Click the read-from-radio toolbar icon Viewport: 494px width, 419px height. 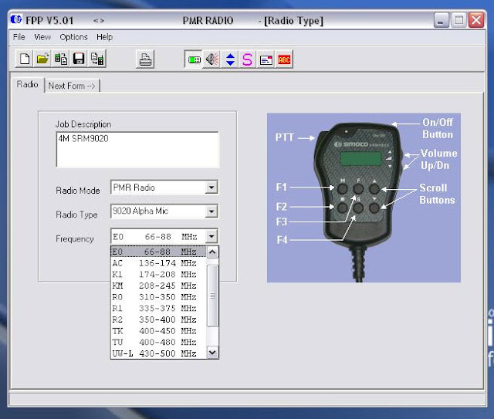(61, 59)
